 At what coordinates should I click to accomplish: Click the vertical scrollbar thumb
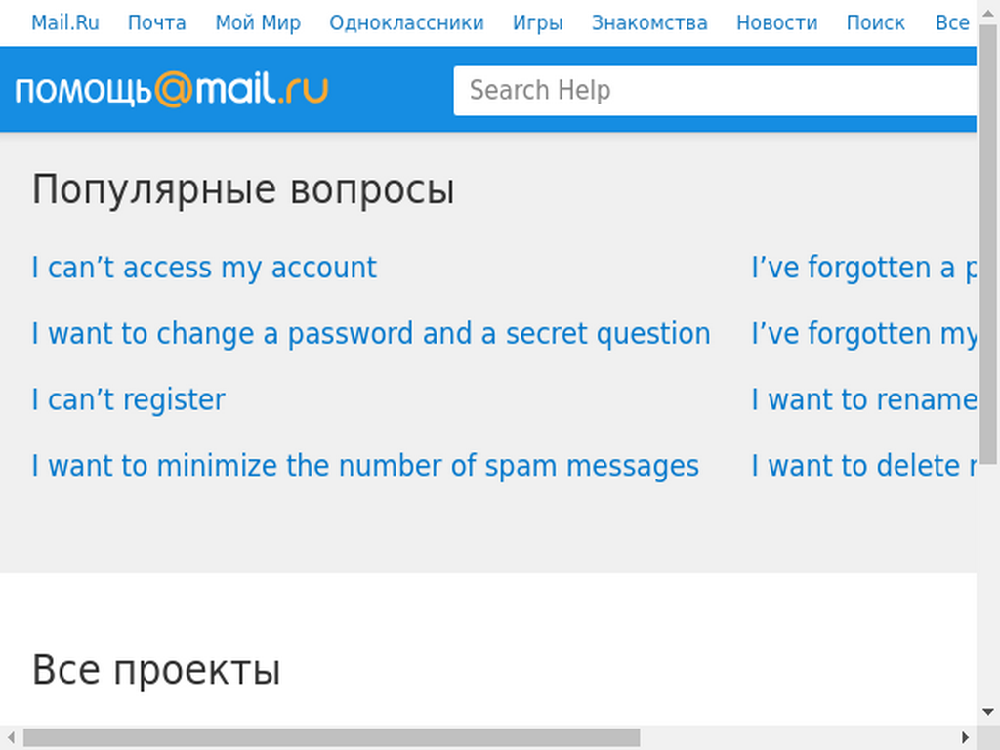click(988, 243)
